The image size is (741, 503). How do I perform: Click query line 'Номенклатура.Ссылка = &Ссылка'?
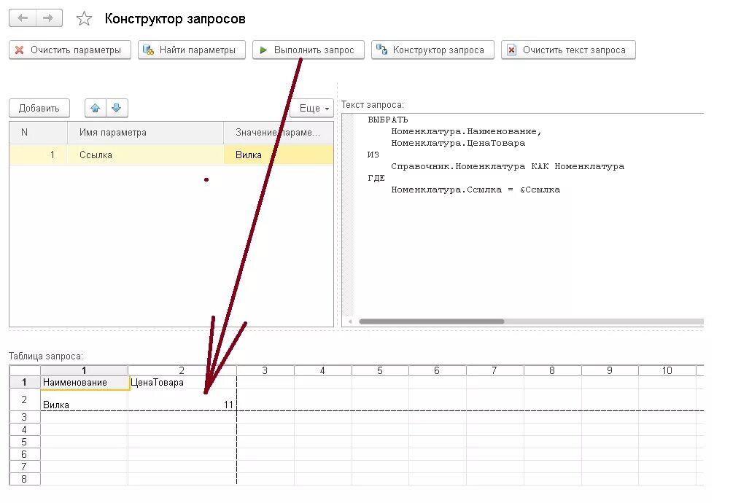[x=476, y=190]
